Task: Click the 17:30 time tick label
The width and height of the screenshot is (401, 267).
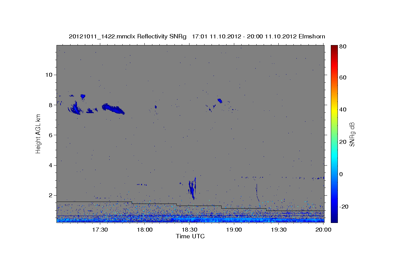Action: (100, 230)
